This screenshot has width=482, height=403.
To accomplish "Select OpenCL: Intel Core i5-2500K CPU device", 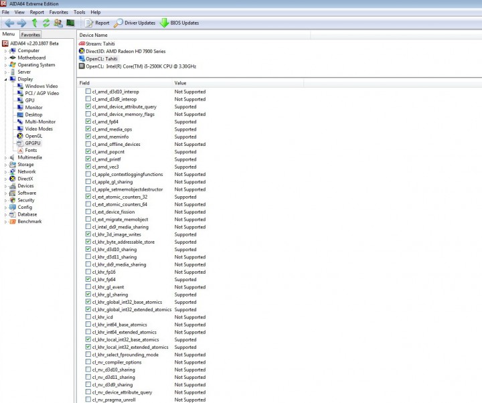I will 141,66.
